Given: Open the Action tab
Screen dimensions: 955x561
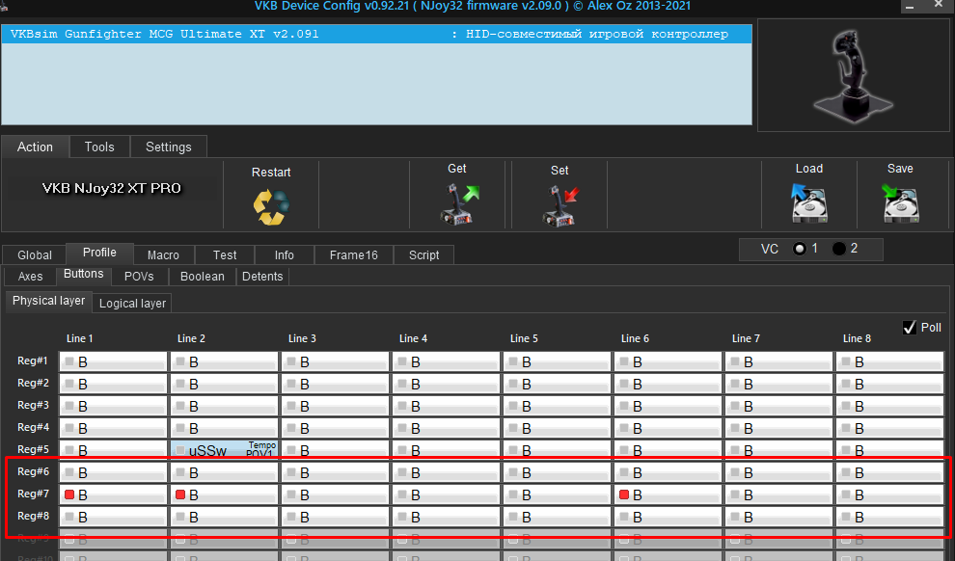Looking at the screenshot, I should click(36, 147).
